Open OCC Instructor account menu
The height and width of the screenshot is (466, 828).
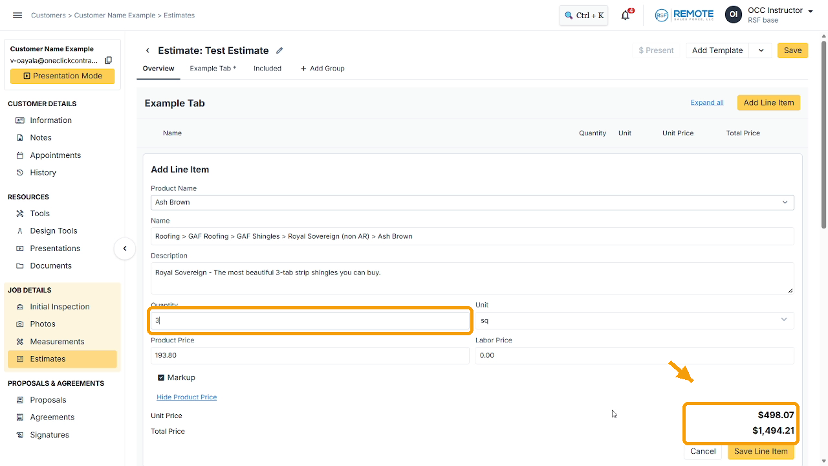point(769,15)
